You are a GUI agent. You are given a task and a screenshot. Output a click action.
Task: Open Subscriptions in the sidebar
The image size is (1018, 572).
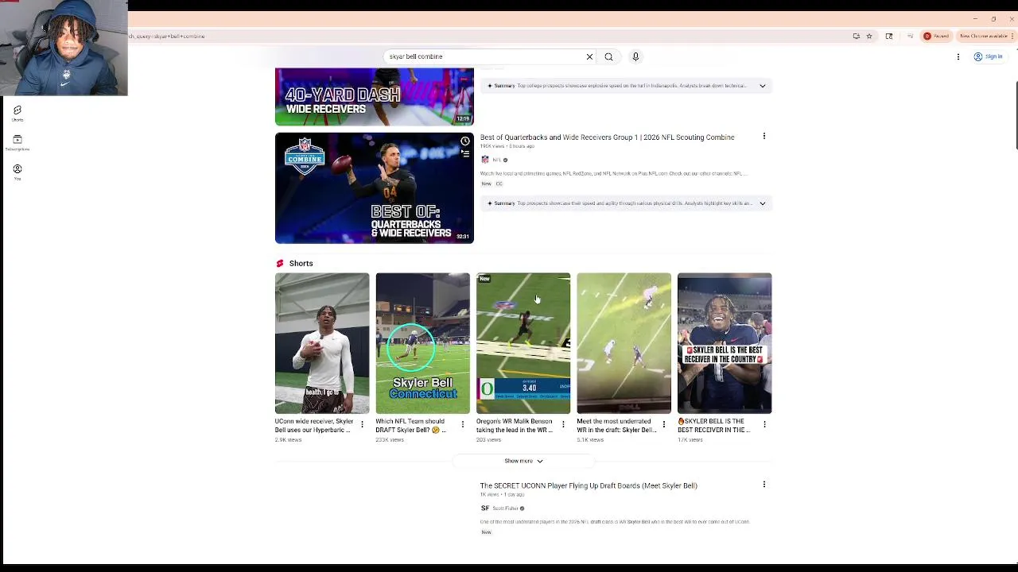[x=17, y=142]
